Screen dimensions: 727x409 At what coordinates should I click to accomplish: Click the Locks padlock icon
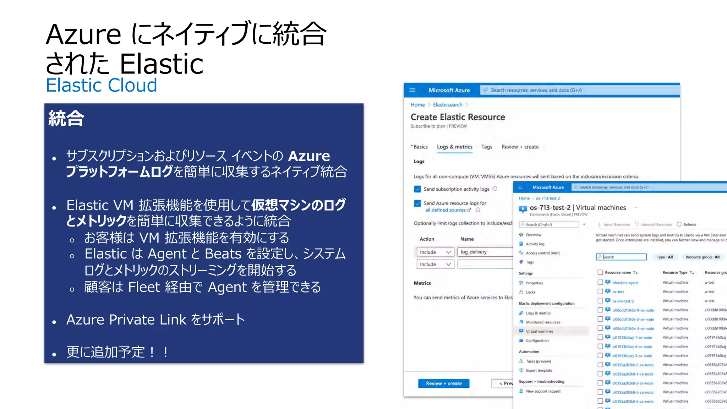(521, 292)
